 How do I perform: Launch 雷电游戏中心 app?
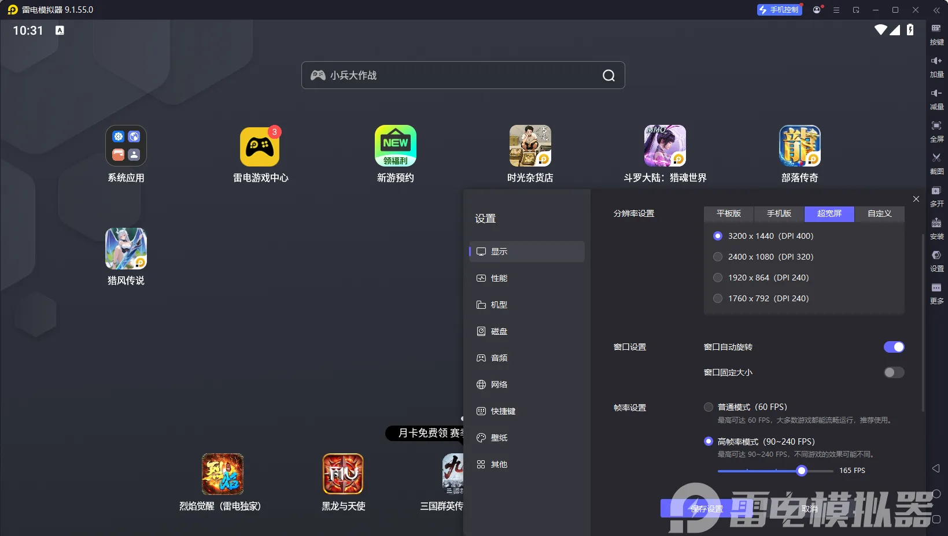point(260,154)
